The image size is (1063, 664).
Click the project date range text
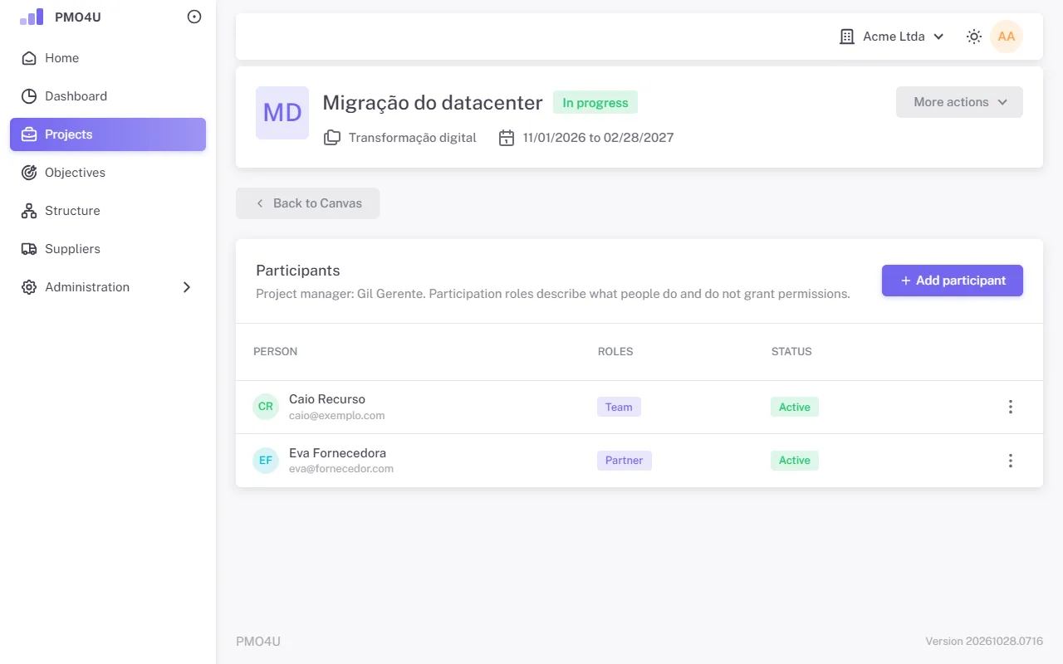598,138
